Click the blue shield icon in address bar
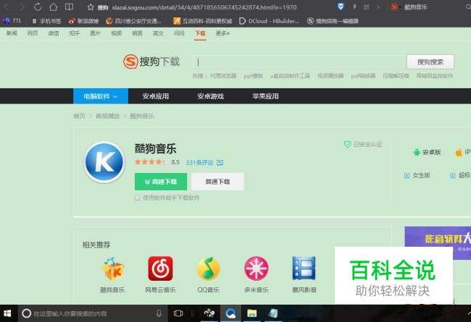Screen dimensions: 471x322 (x=341, y=7)
